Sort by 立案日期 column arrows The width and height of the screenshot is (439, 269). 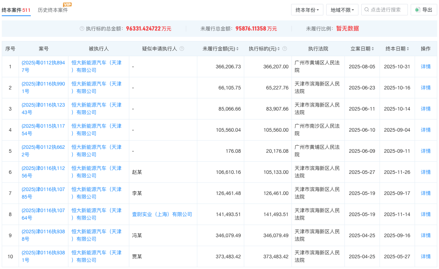(373, 49)
